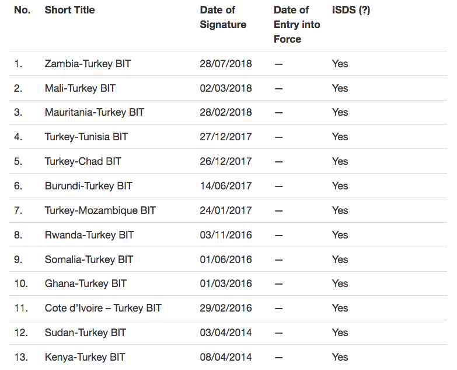Click the Short Title column header
The image size is (457, 370).
[69, 10]
